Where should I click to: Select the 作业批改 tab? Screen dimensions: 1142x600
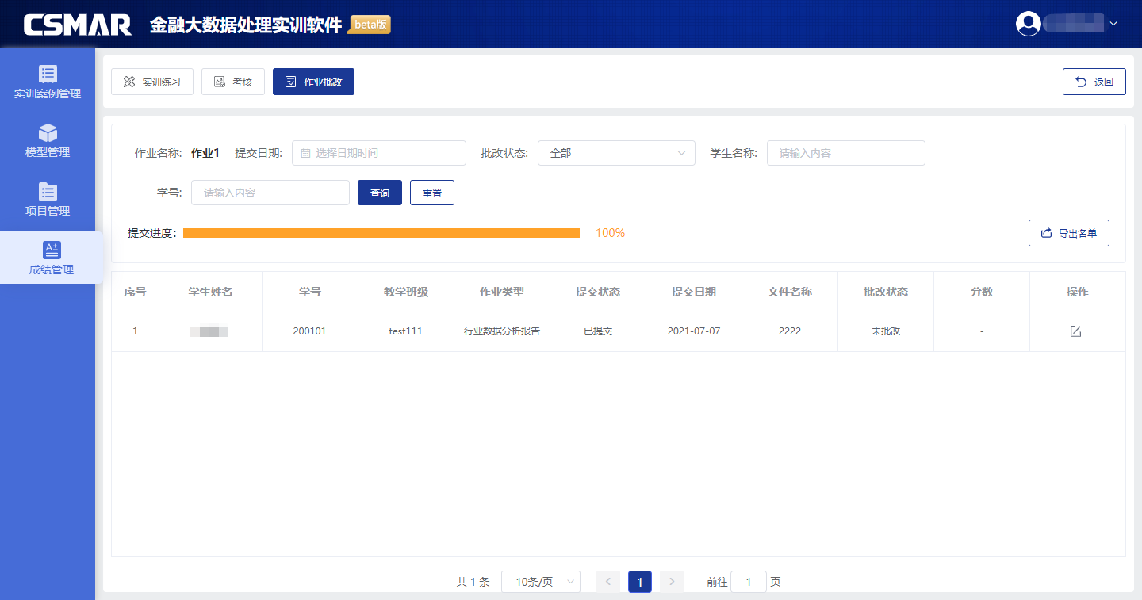(313, 82)
